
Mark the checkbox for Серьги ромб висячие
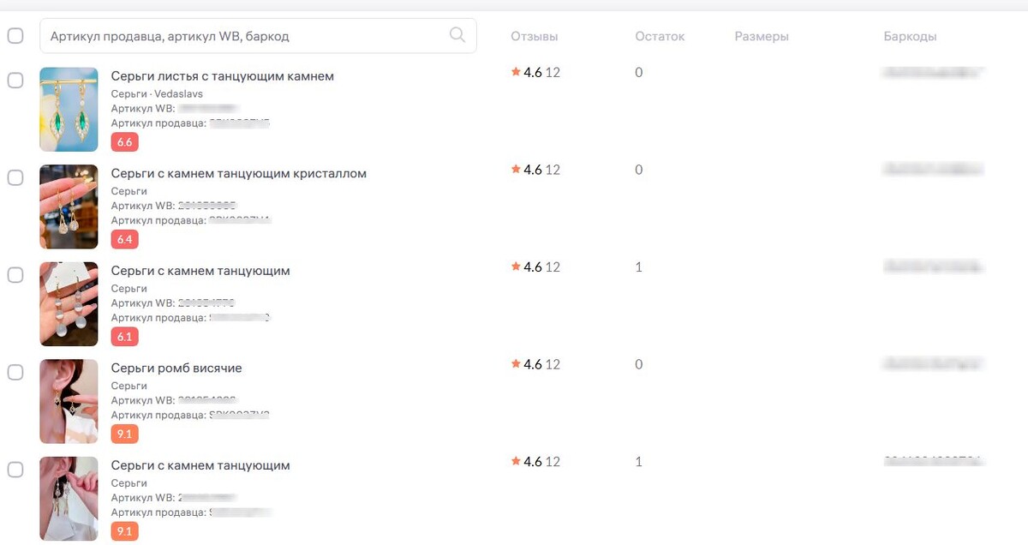(15, 372)
